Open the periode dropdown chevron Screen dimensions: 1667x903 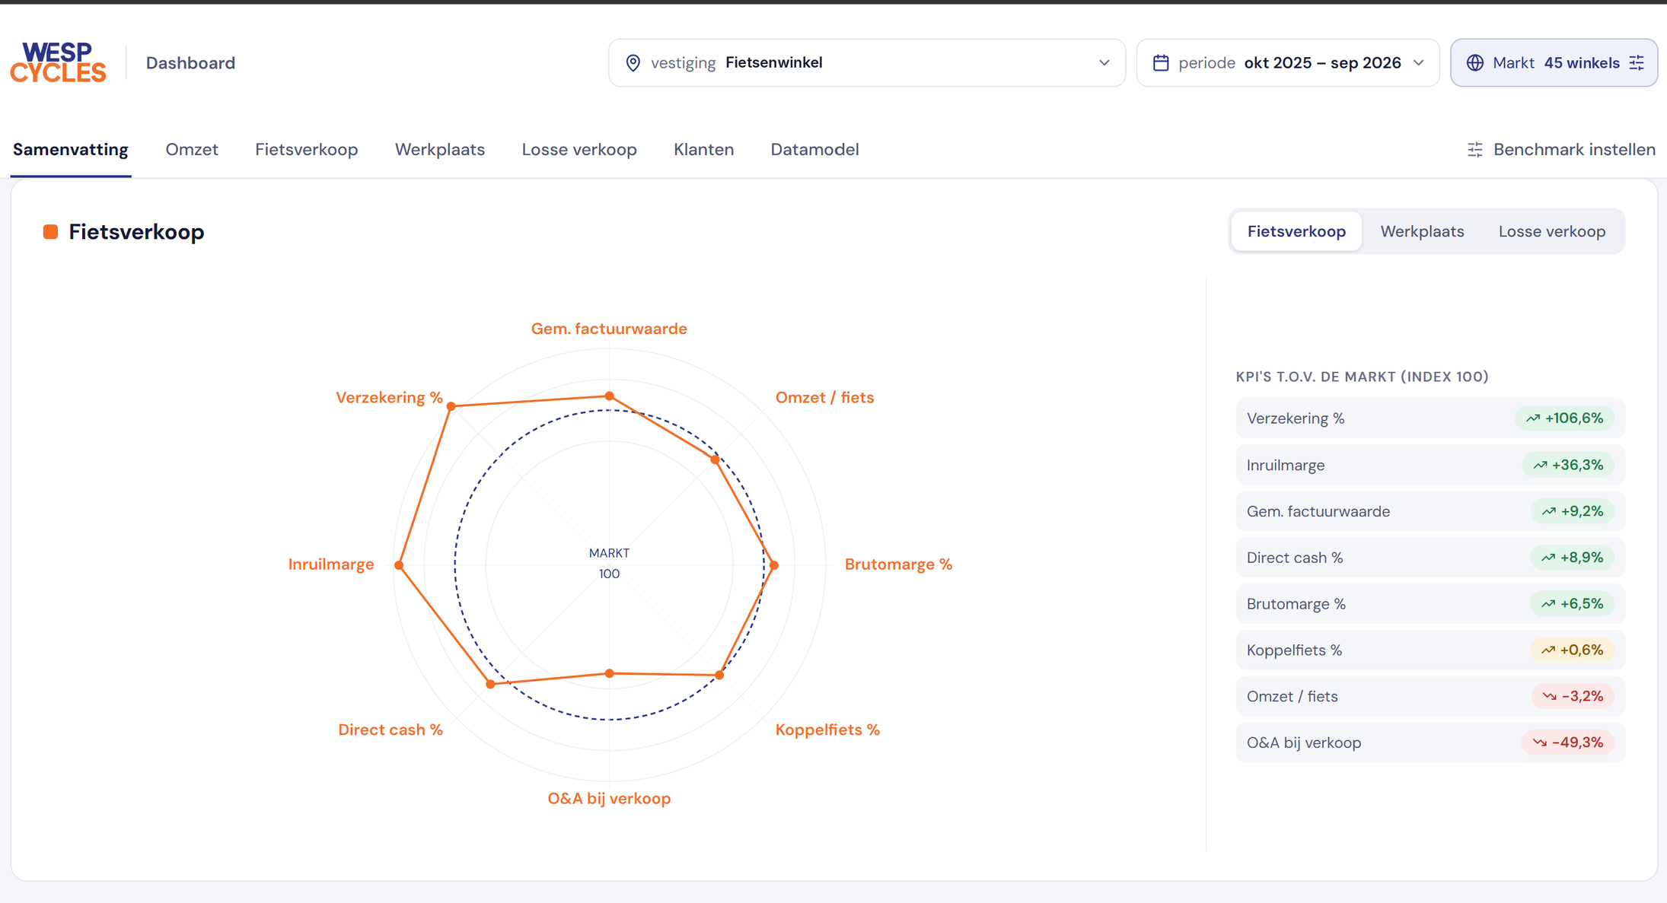[1419, 63]
